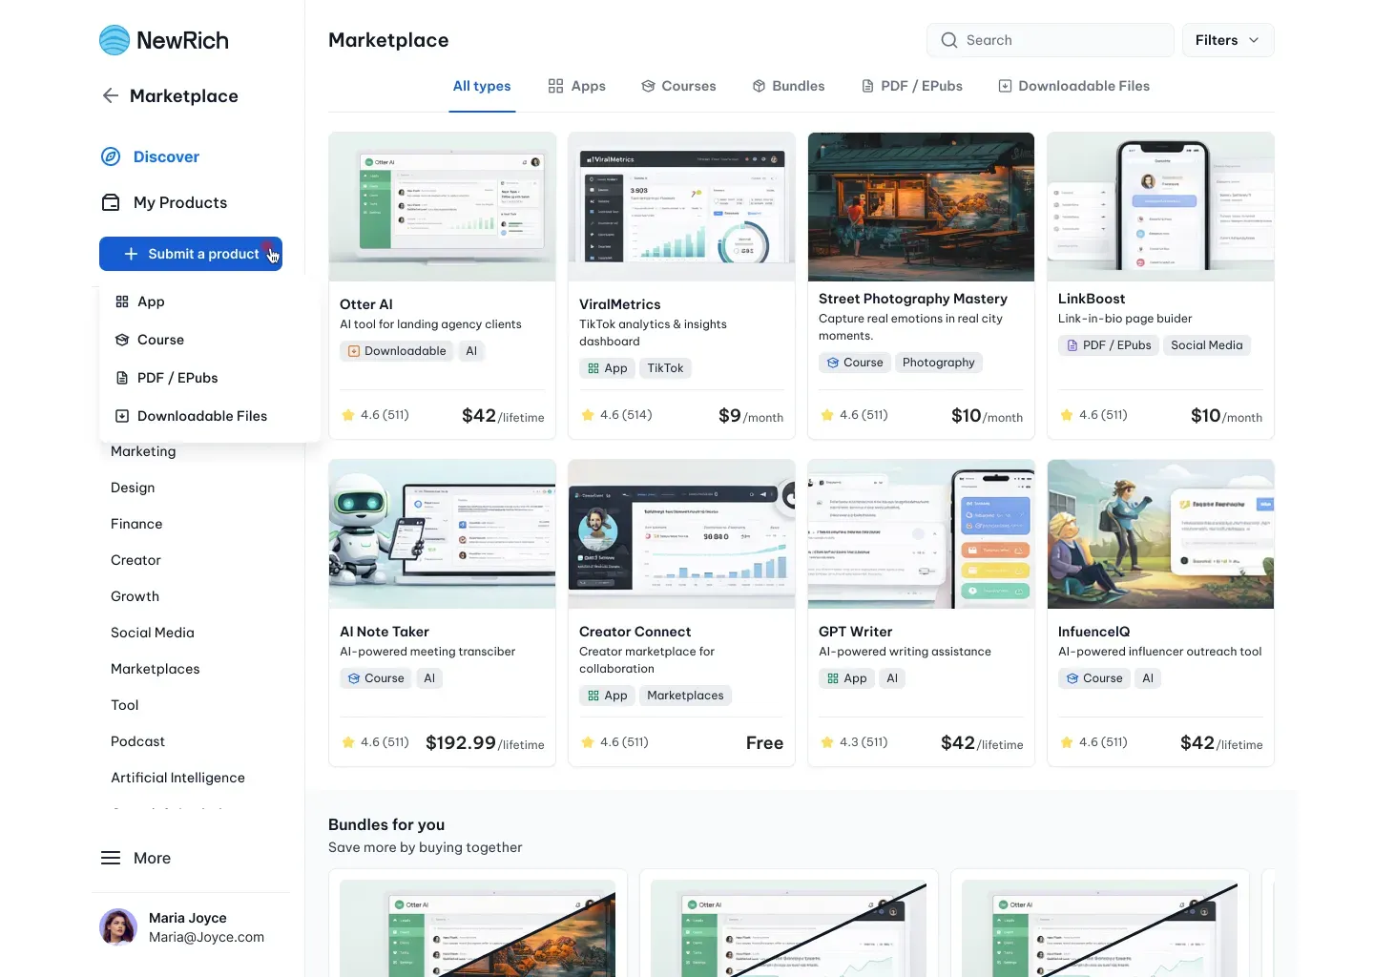Click GPT Writer title

coord(855,632)
